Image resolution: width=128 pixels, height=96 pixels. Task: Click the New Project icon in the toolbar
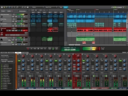click(x=2, y=7)
